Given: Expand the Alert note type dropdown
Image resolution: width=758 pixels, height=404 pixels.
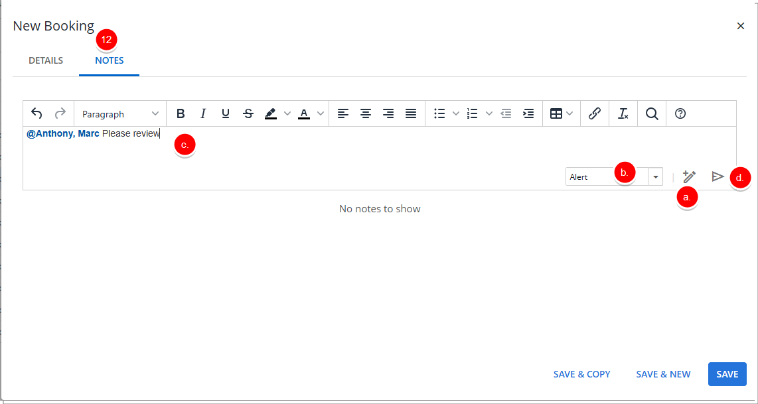Looking at the screenshot, I should click(656, 177).
